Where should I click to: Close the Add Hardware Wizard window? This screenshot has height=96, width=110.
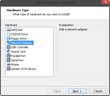(x=106, y=2)
